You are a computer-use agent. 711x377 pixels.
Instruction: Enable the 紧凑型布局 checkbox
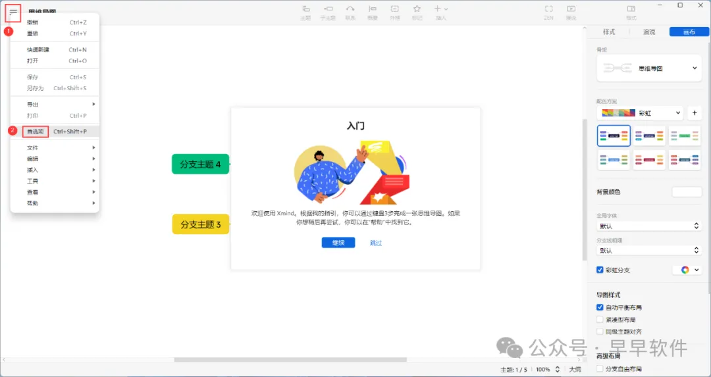coord(600,320)
